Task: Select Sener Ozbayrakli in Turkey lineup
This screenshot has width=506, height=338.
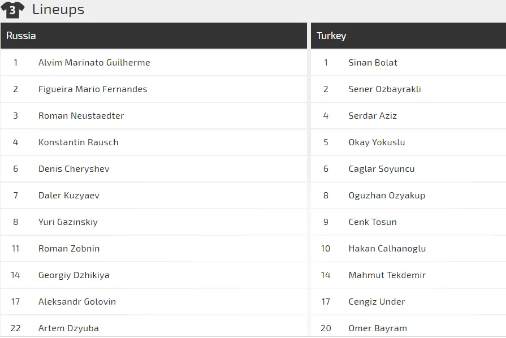Action: click(x=384, y=89)
